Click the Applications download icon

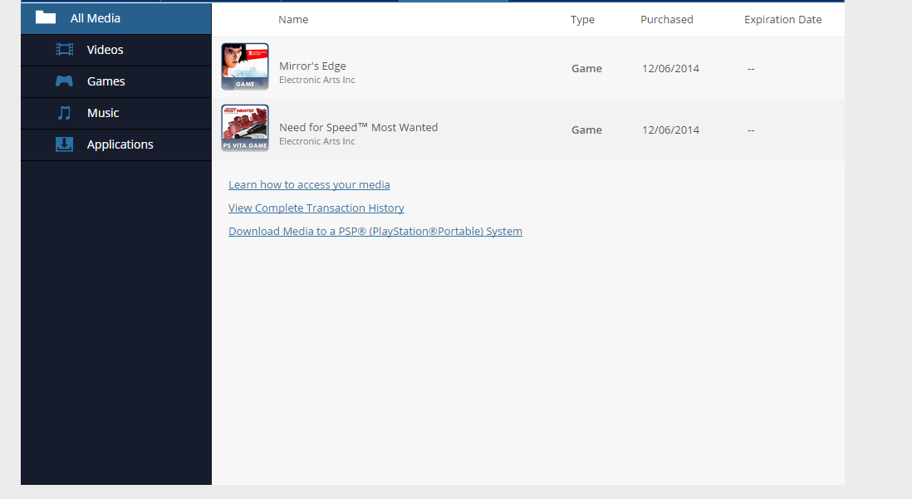[x=64, y=144]
